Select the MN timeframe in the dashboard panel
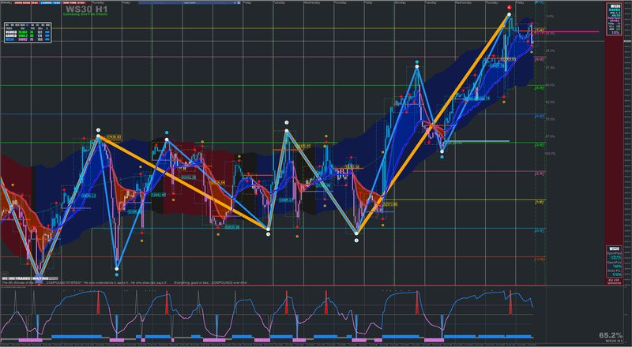Screen dimensions: 632x347 (48, 25)
